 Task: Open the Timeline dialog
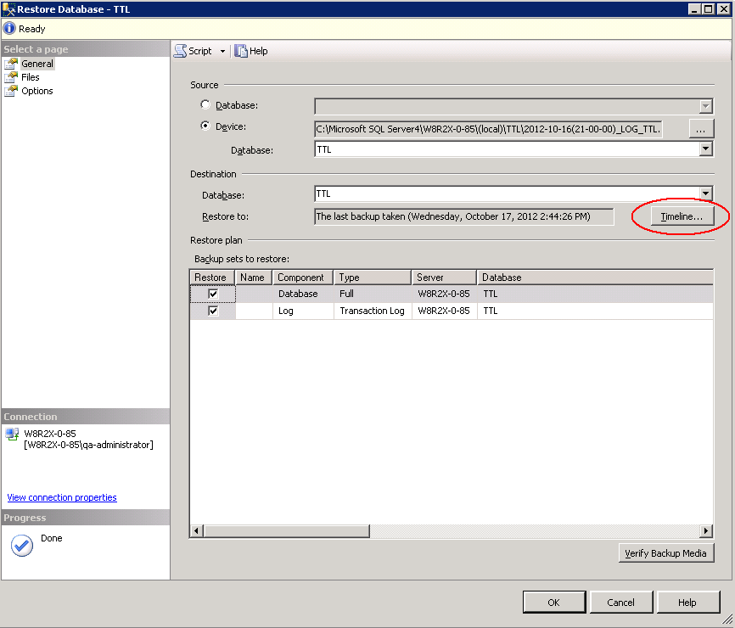coord(682,216)
